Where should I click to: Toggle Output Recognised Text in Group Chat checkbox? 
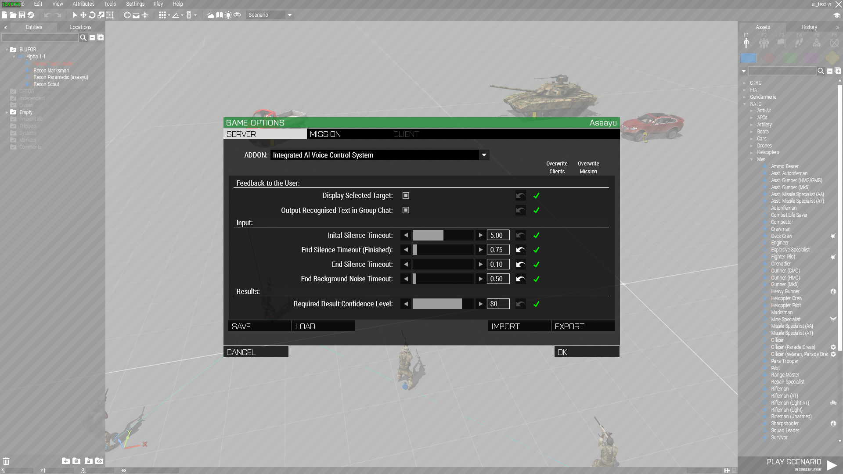click(406, 210)
